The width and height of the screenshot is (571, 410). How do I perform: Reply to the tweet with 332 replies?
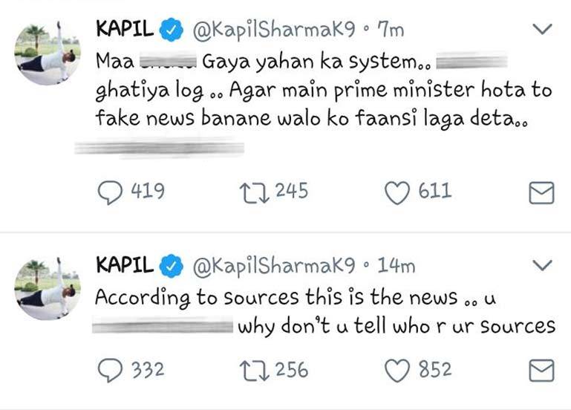pos(111,369)
